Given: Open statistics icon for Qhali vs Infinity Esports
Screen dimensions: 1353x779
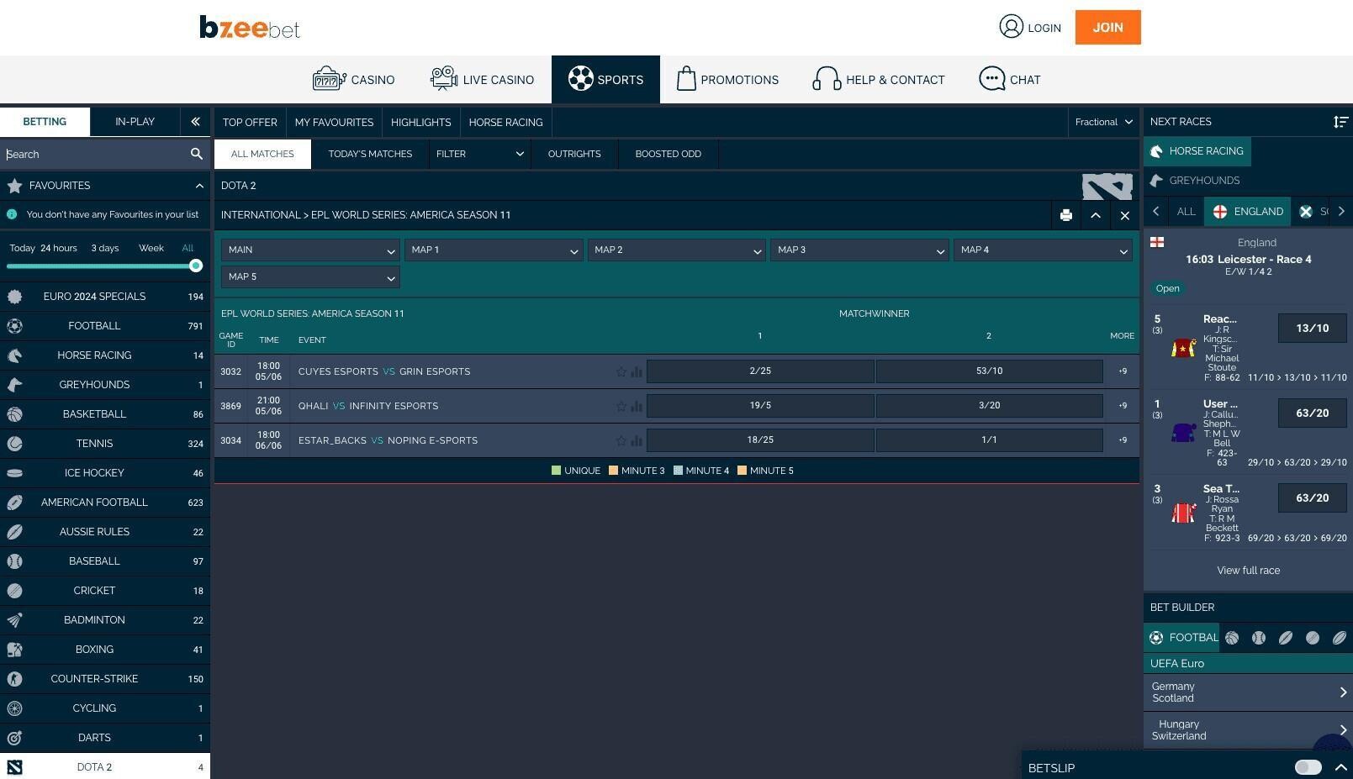Looking at the screenshot, I should click(x=637, y=406).
